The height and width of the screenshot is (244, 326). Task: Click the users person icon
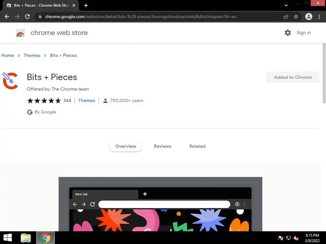click(105, 101)
